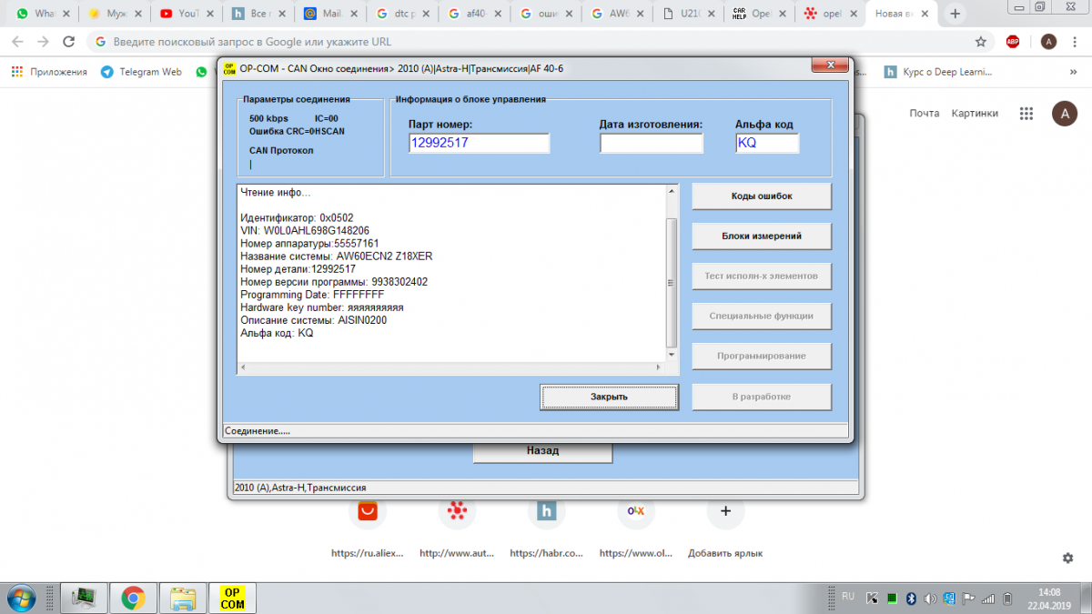The width and height of the screenshot is (1092, 614).
Task: Switch to the dtc Google search tab
Action: 401,14
